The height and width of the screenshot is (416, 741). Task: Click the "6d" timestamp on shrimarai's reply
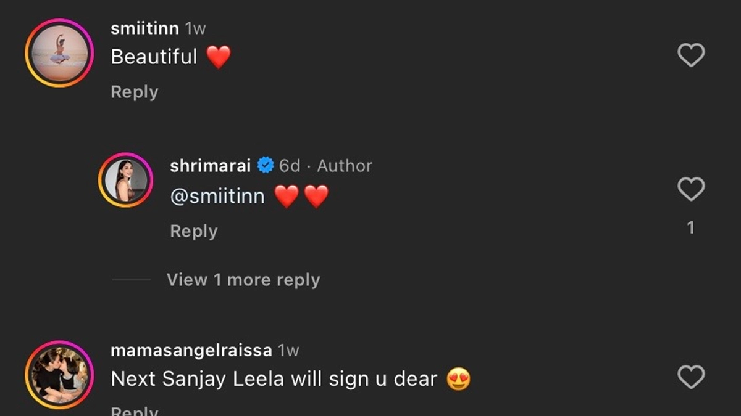tap(290, 165)
